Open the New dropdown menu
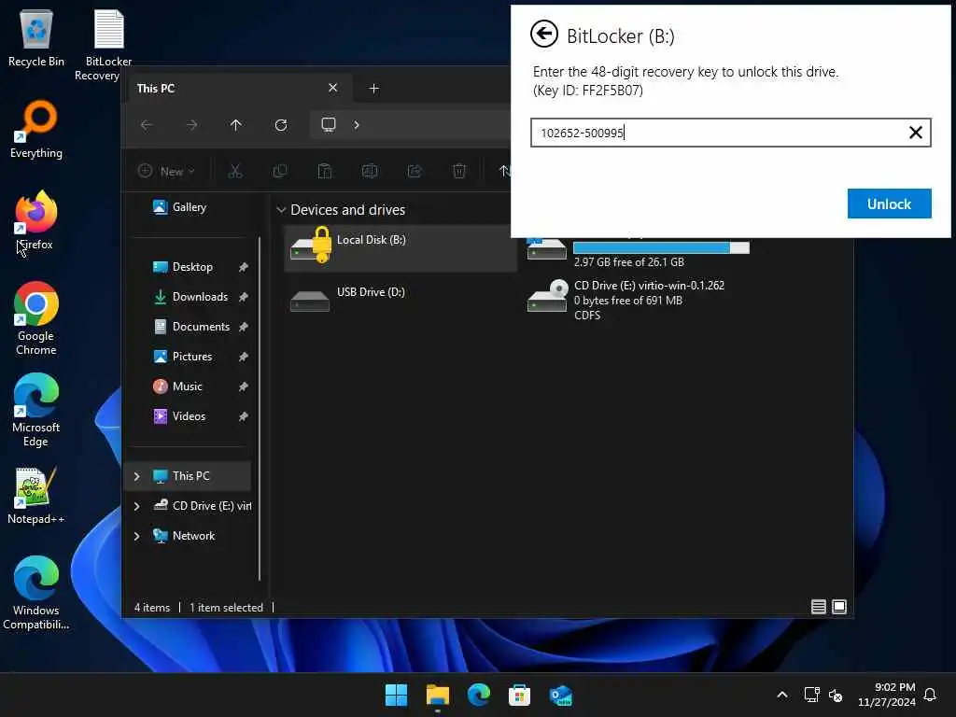 coord(166,172)
